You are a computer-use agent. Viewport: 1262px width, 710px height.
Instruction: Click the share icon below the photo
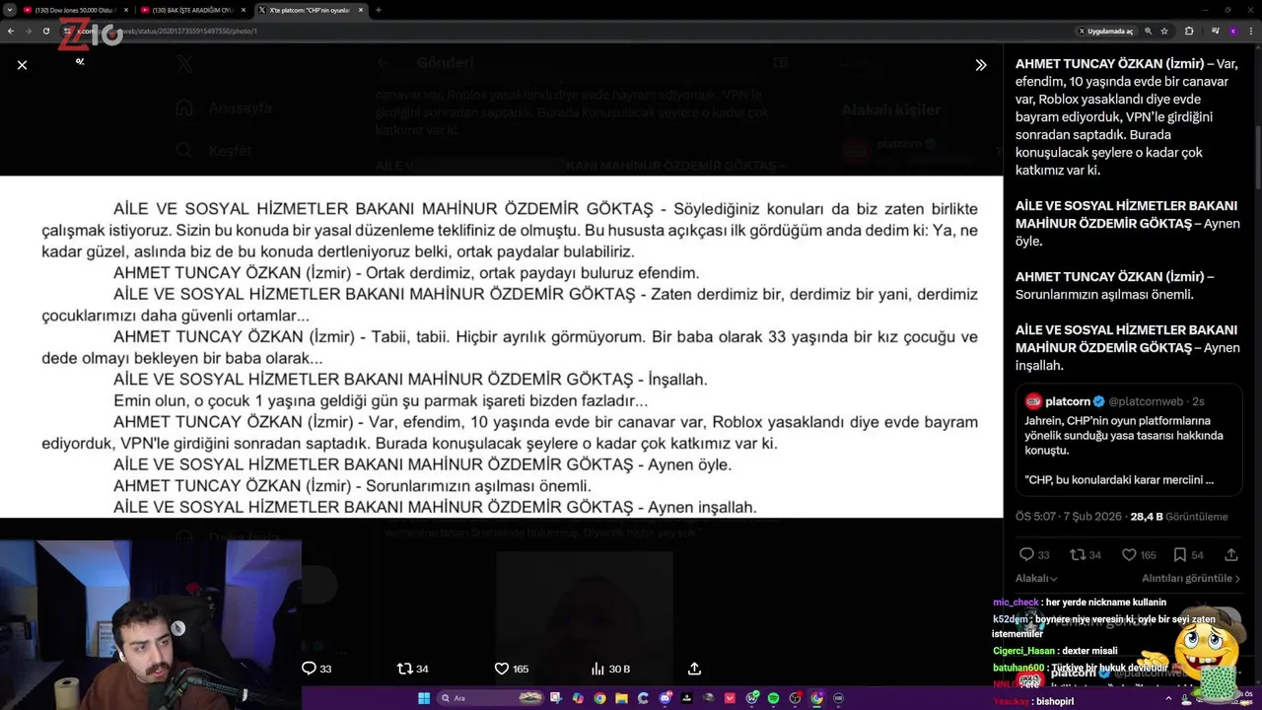click(x=694, y=669)
